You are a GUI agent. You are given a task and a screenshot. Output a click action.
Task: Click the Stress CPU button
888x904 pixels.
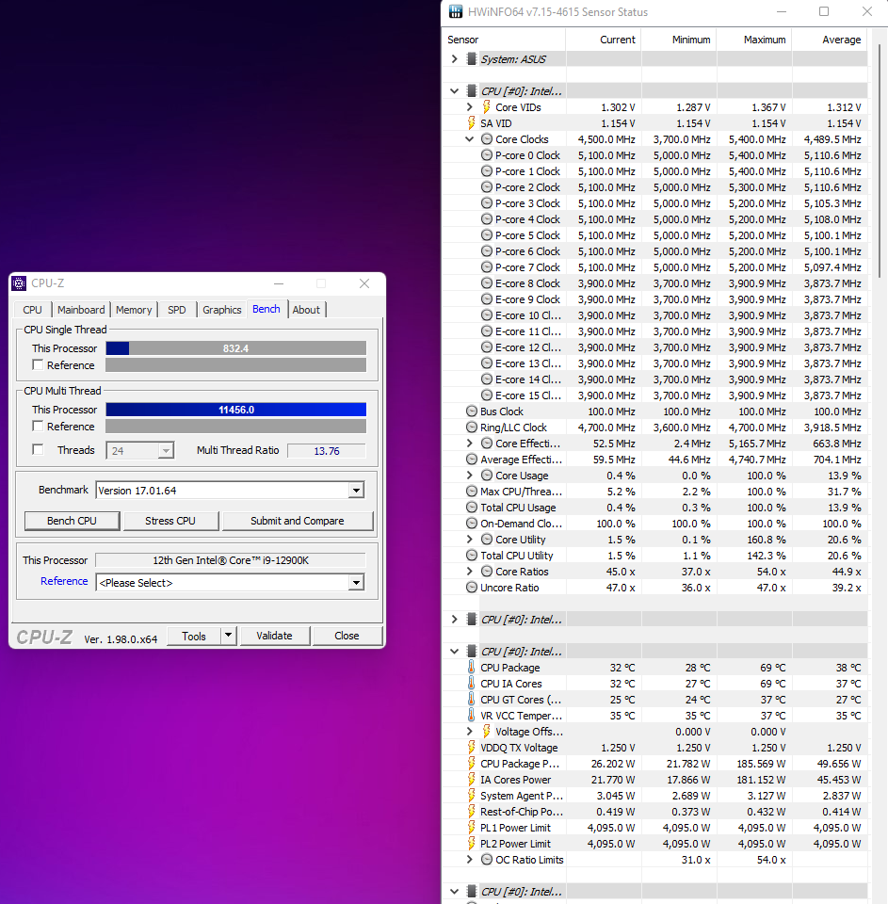point(170,521)
